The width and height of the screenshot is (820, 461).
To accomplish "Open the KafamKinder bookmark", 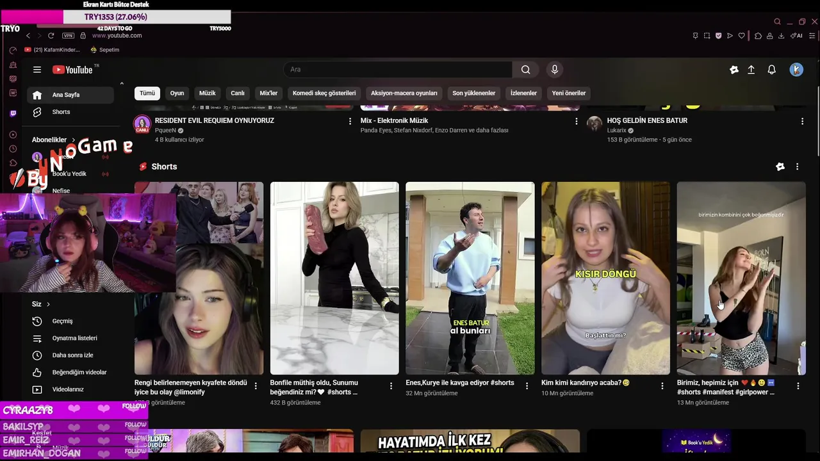I will click(53, 50).
